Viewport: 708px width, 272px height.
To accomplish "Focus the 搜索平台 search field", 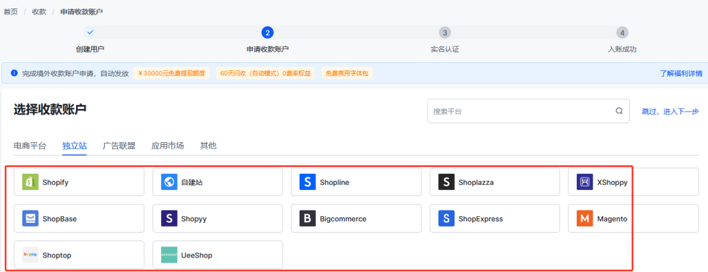I will (528, 111).
